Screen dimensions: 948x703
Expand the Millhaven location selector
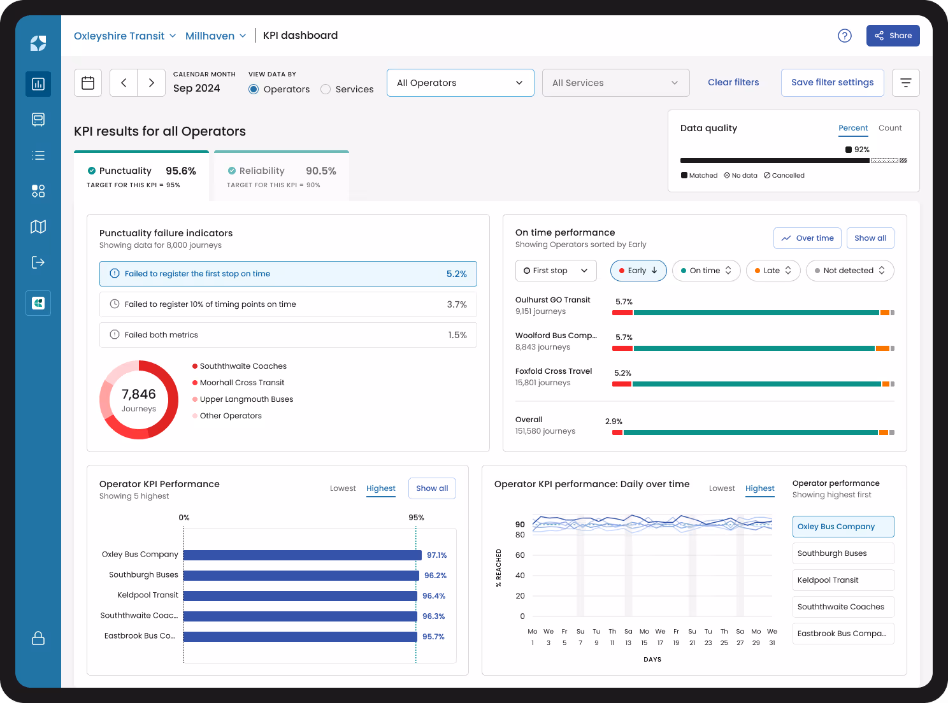pos(215,36)
